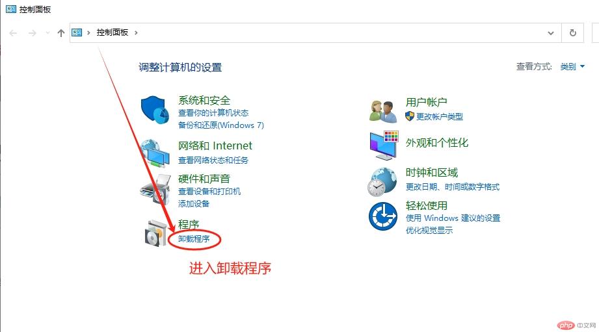Image resolution: width=599 pixels, height=332 pixels.
Task: Select the 控制面板 breadcrumb item
Action: (x=113, y=32)
